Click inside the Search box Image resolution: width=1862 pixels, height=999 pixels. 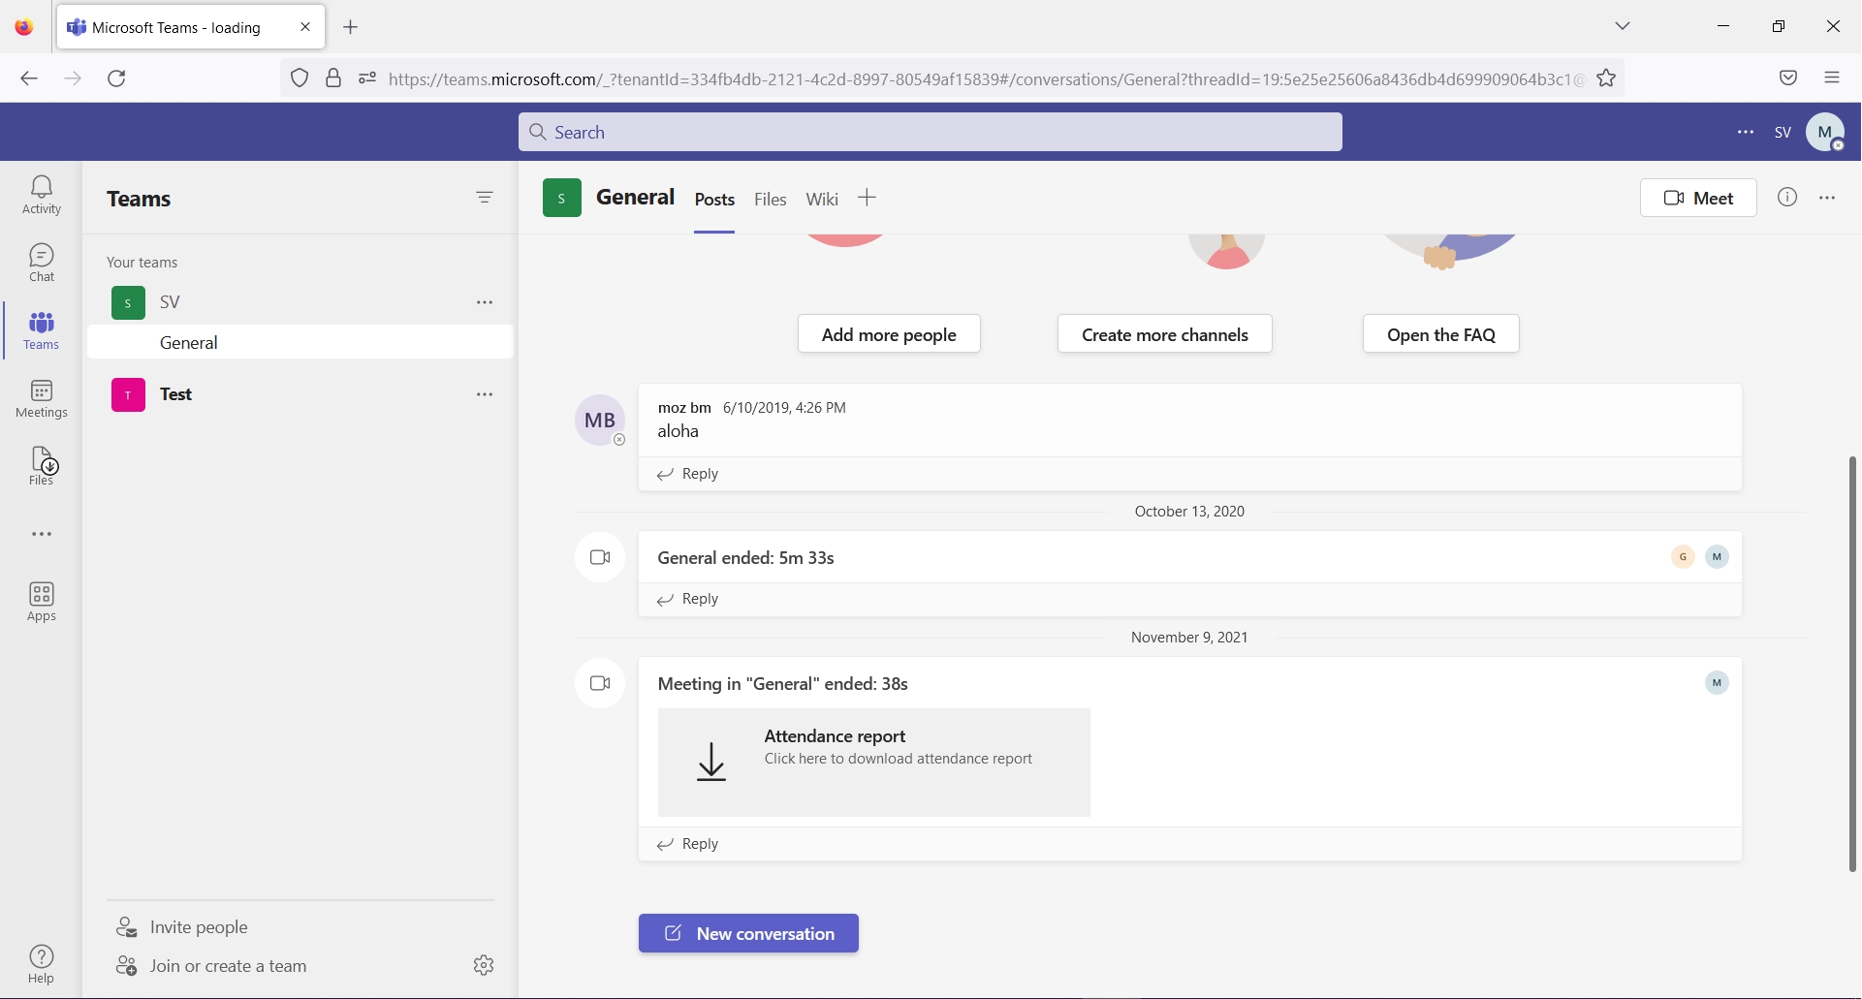(x=929, y=131)
